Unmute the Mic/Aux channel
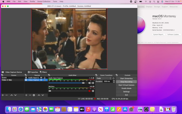 coord(90,91)
